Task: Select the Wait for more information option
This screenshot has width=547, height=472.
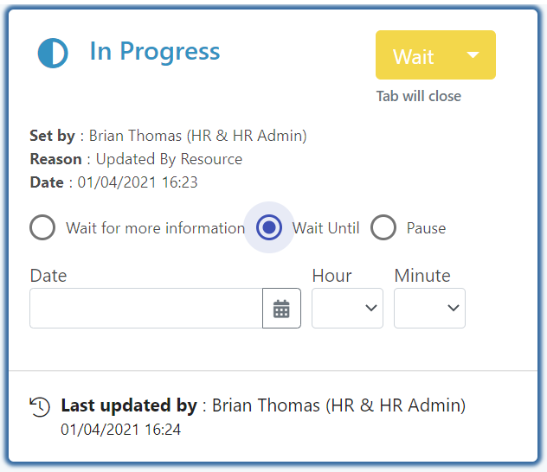Action: pyautogui.click(x=42, y=228)
